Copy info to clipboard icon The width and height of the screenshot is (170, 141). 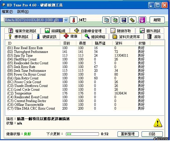(106, 20)
